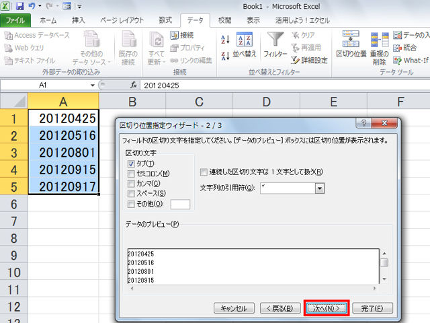Select column A header
Image resolution: width=430 pixels, height=323 pixels.
(63, 101)
